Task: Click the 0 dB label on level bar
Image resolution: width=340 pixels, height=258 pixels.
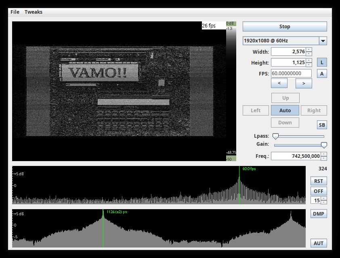Action: click(230, 23)
